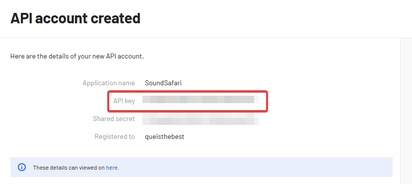The height and width of the screenshot is (184, 412).
Task: Select the blurred API key value
Action: (x=201, y=100)
